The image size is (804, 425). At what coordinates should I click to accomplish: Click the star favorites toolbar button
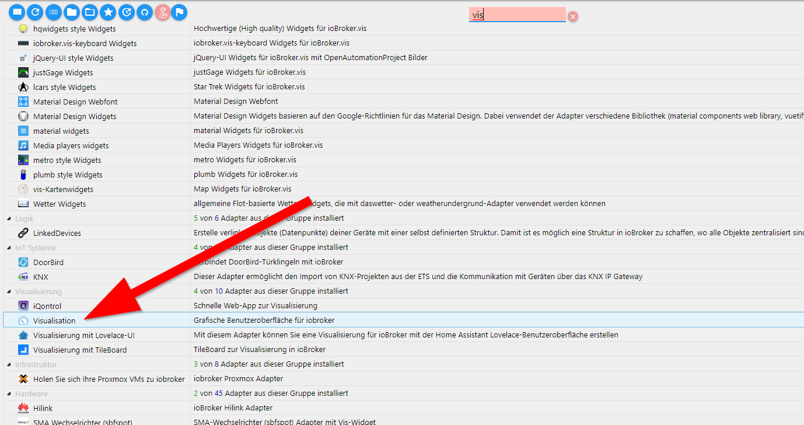coord(107,12)
